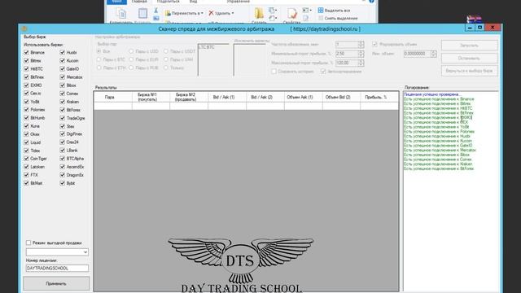The image size is (521, 293).
Task: Click Выделить все in Explorer ribbon
Action: (334, 11)
